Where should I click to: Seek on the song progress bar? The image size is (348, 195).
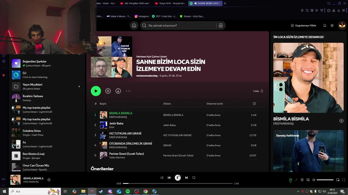click(178, 184)
